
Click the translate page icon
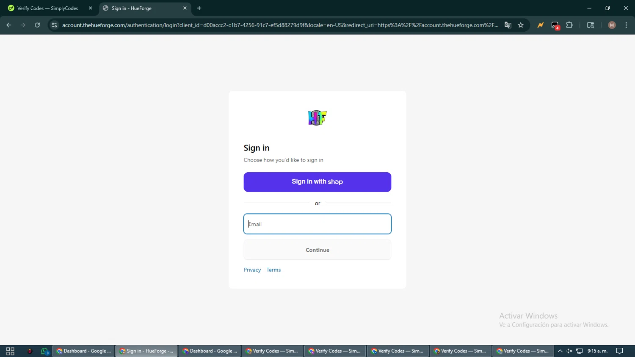coord(508,25)
